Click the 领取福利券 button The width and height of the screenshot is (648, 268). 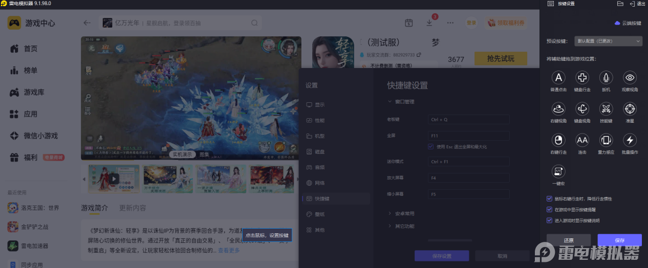click(x=506, y=23)
